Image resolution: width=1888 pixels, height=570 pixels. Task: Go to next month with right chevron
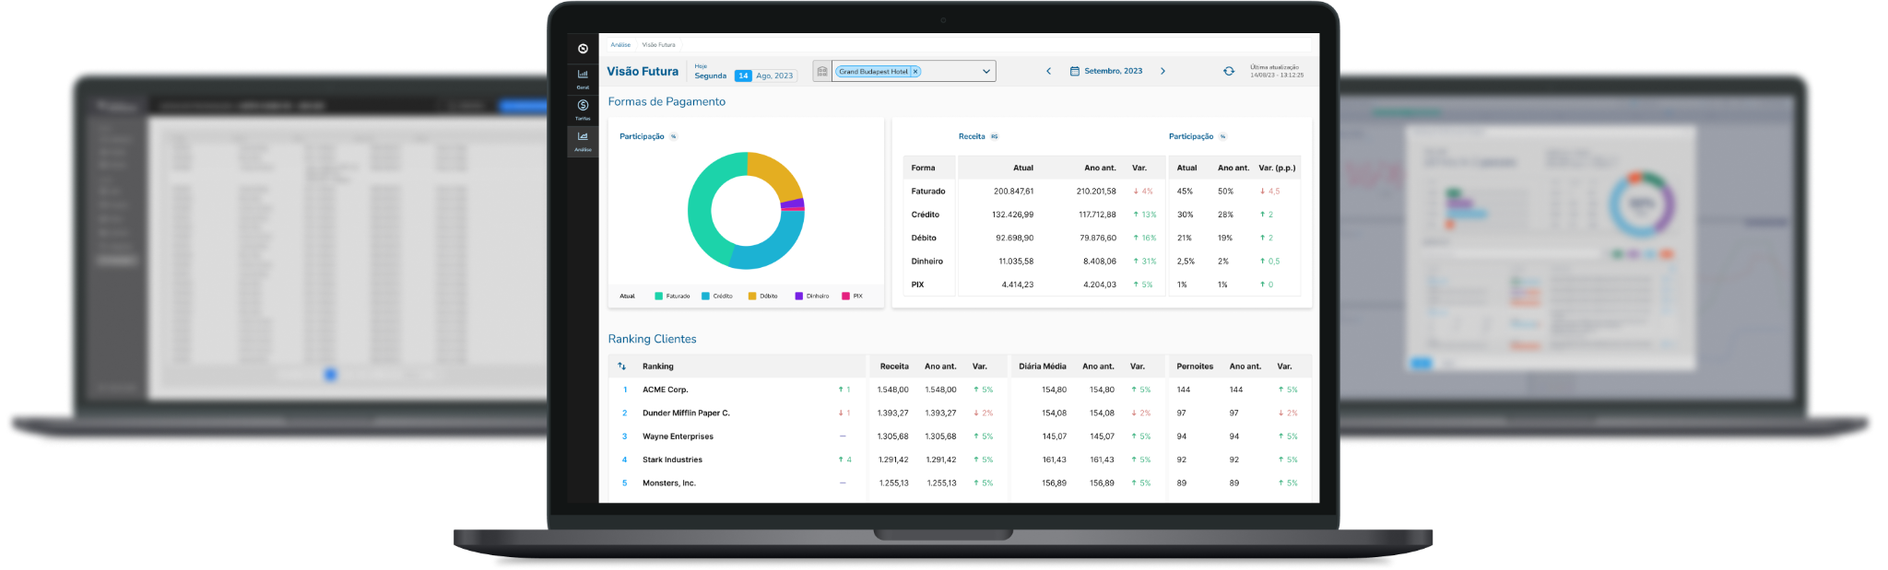click(1162, 71)
